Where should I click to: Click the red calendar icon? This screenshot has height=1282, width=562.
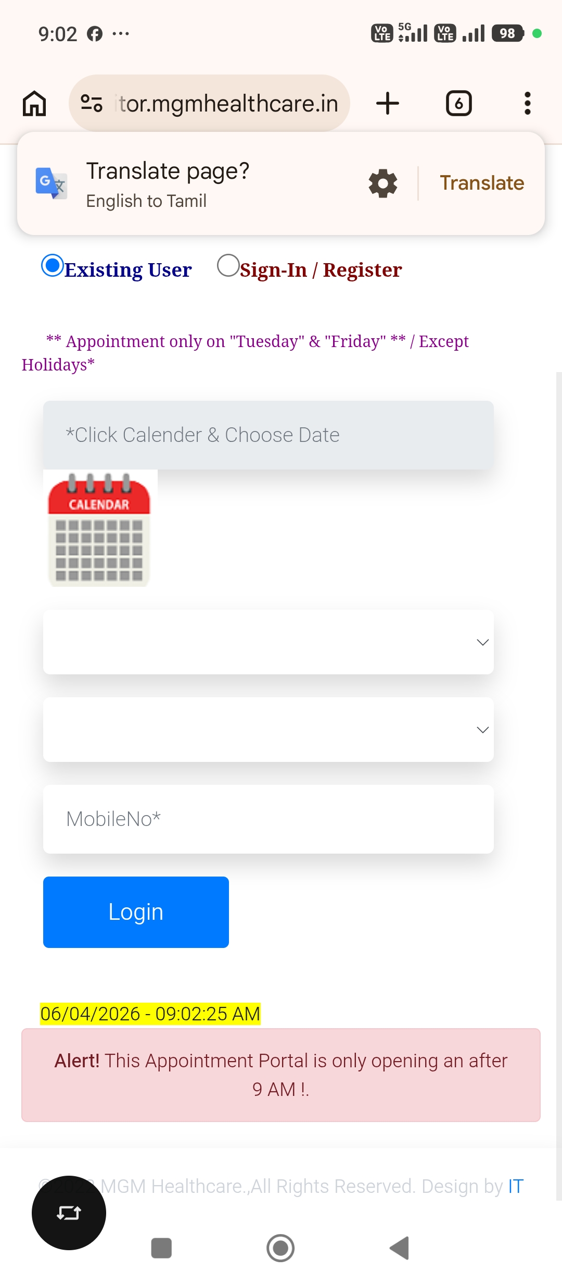pyautogui.click(x=99, y=529)
